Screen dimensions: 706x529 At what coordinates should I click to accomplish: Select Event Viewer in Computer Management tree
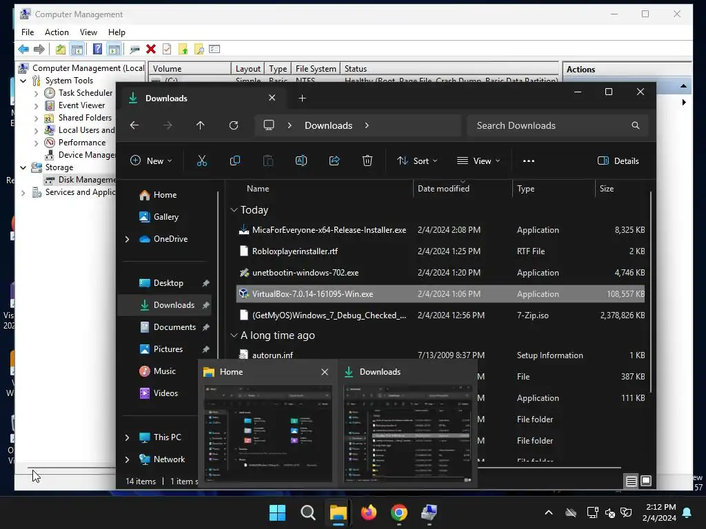(81, 105)
